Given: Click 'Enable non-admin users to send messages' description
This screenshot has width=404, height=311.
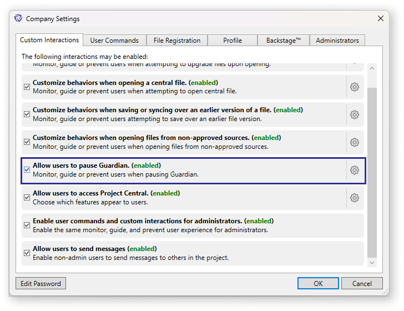Looking at the screenshot, I should (x=130, y=258).
